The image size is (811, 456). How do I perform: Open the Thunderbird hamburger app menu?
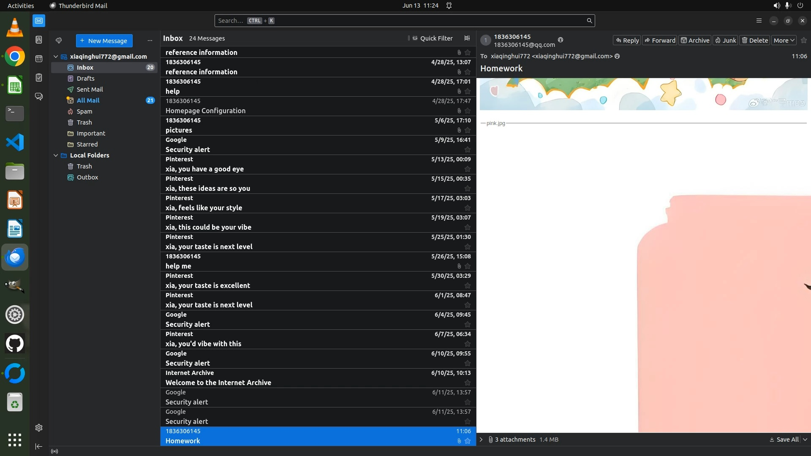pos(759,21)
